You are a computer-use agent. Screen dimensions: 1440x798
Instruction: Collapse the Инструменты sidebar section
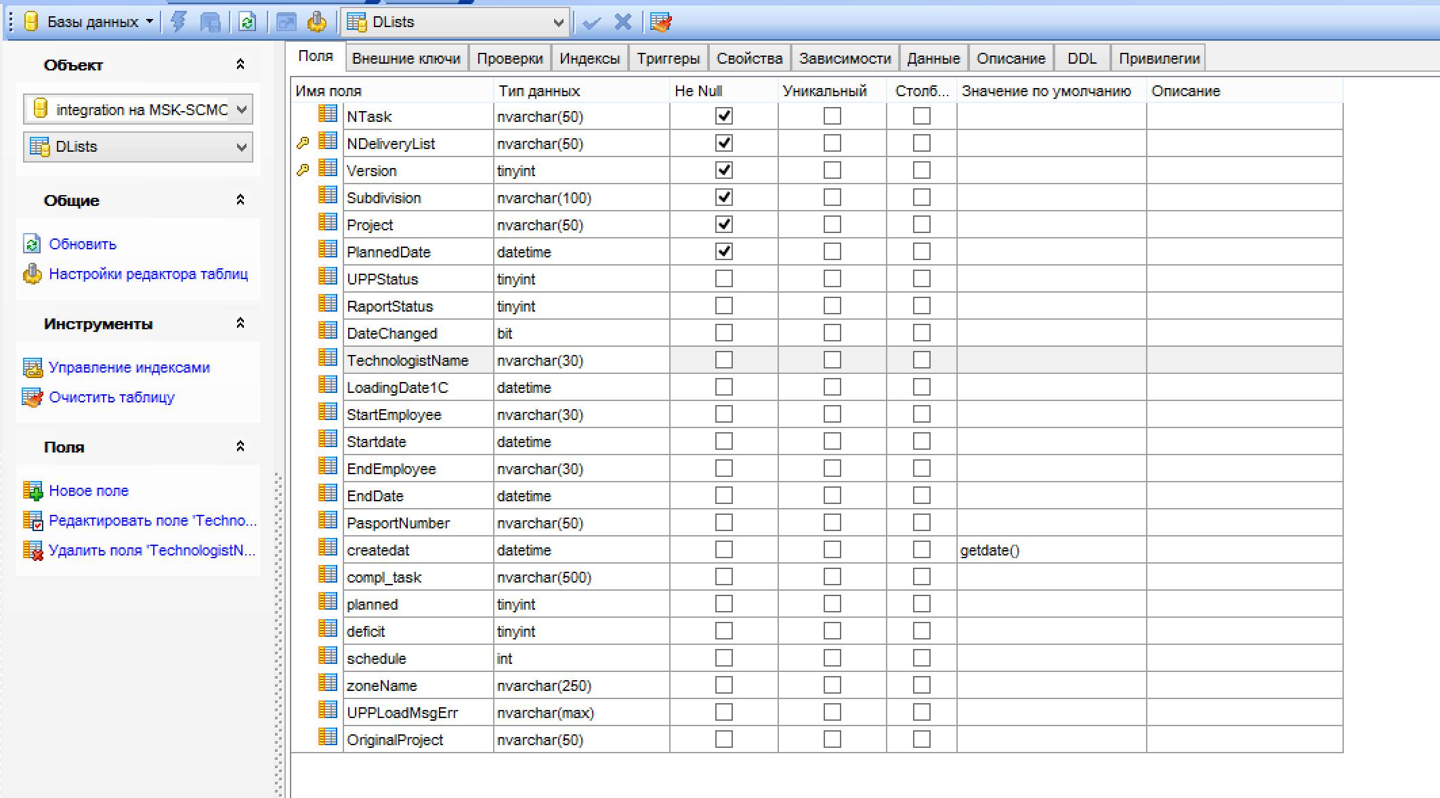pyautogui.click(x=240, y=323)
